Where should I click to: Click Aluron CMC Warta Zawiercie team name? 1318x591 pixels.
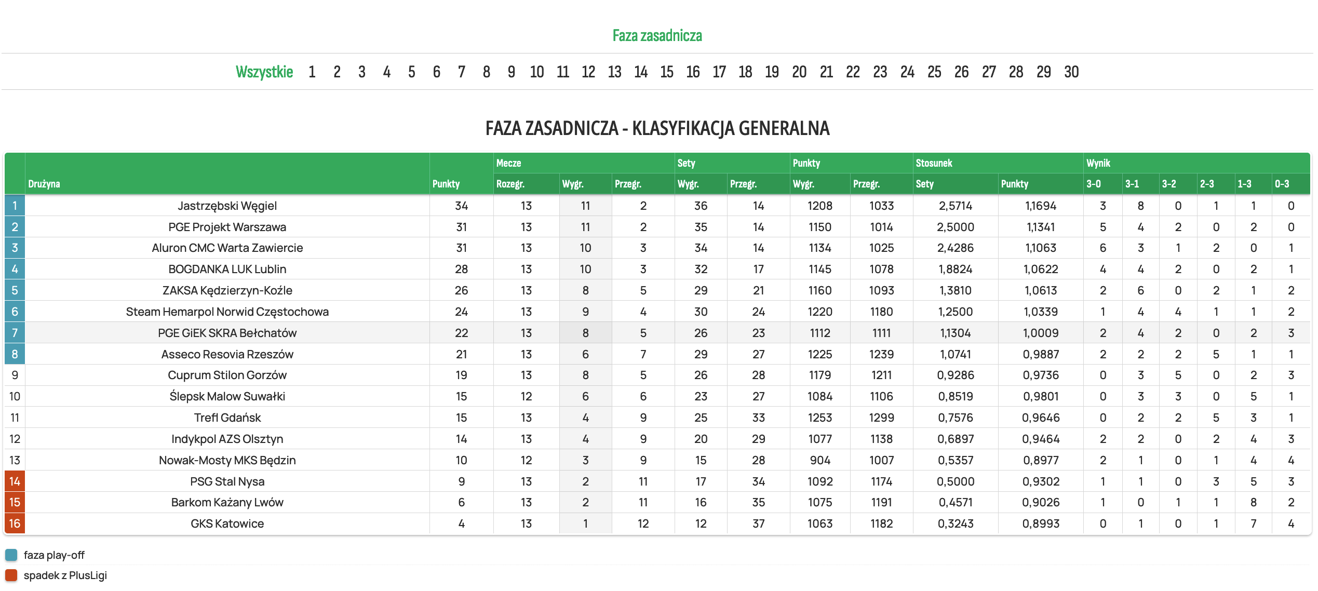point(227,248)
